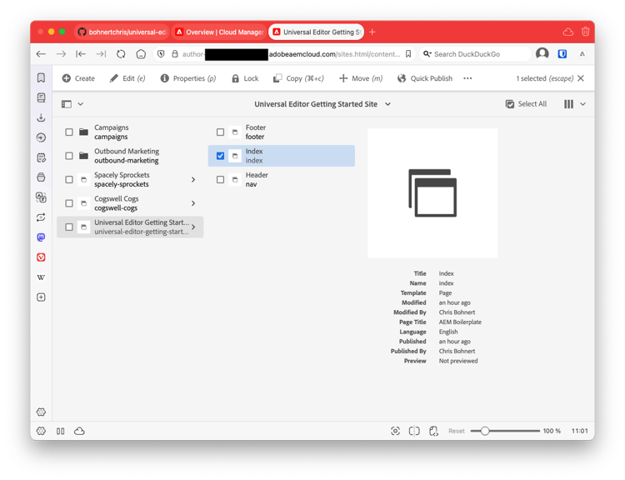
Task: Click Edit in the action bar
Action: pos(127,78)
